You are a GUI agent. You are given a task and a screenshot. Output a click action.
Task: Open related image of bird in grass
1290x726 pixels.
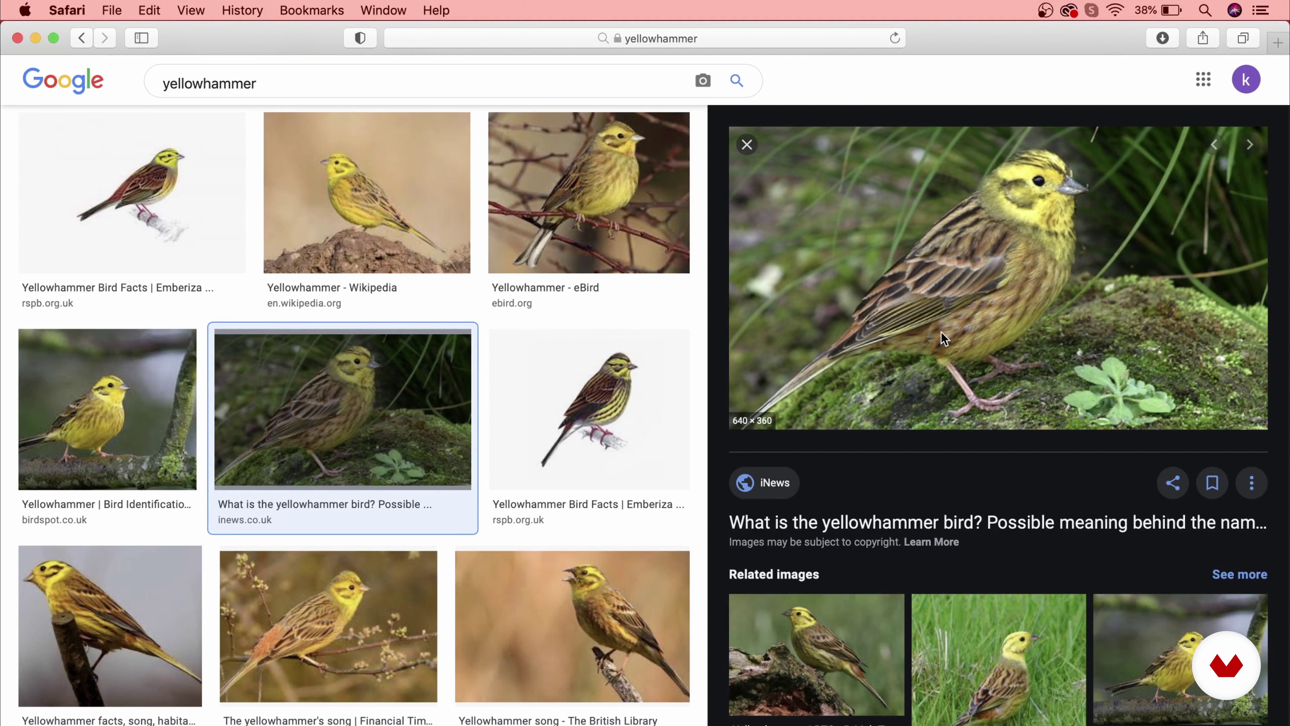point(998,659)
